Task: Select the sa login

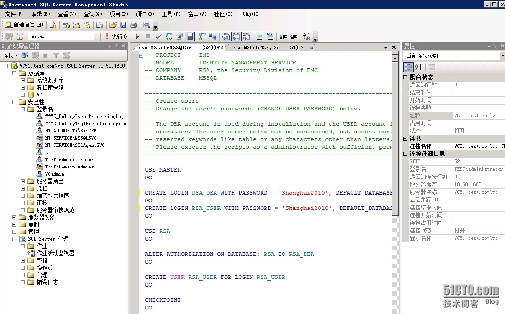Action: tap(48, 152)
